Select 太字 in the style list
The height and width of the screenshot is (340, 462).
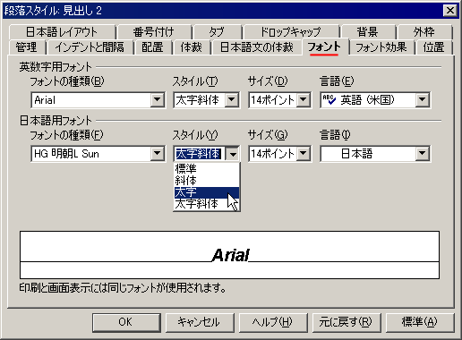coord(207,192)
